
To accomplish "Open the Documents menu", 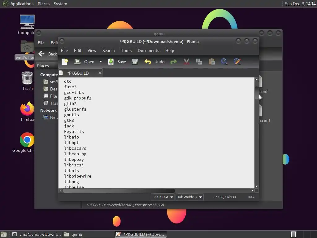I will (x=148, y=51).
